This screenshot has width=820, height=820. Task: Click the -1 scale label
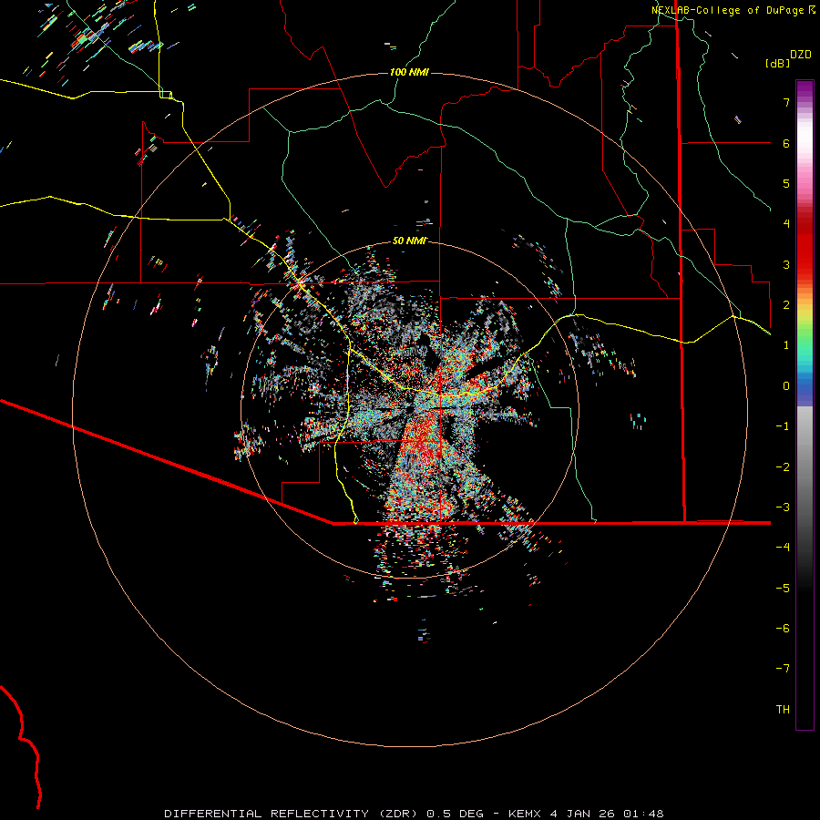pos(783,426)
